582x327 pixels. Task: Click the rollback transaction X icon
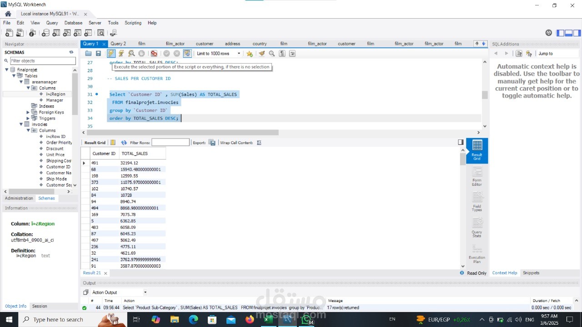point(177,54)
